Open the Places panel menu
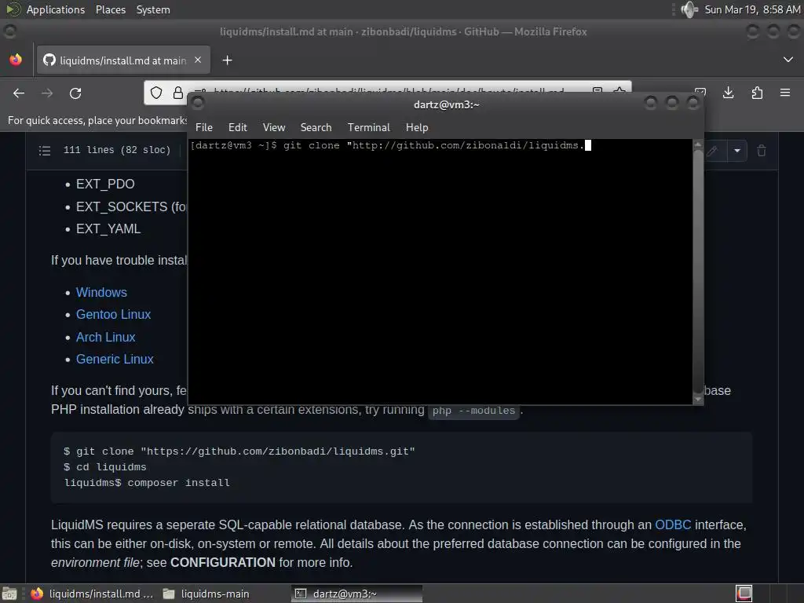 (x=110, y=9)
